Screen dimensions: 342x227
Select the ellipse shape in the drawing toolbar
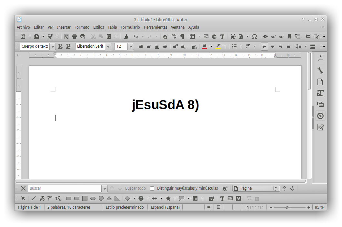pos(93,198)
